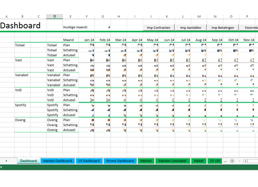Click the add new sheet plus icon
The image size is (258, 187).
(x=232, y=161)
